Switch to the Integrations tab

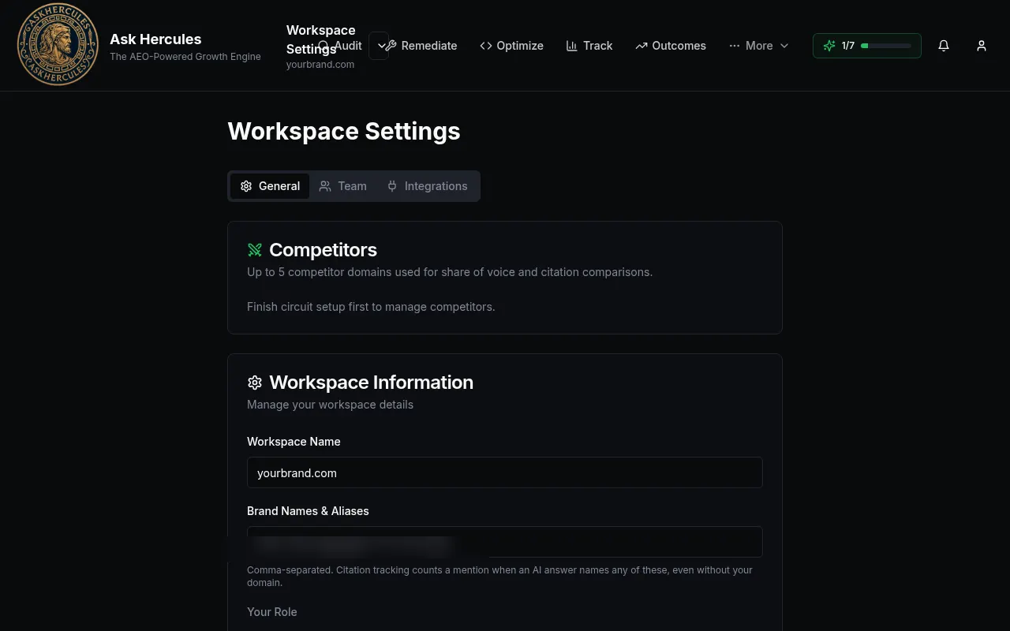coord(427,186)
